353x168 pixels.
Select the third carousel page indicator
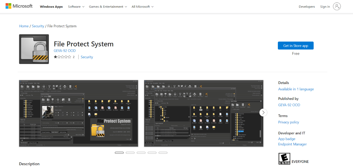click(141, 153)
